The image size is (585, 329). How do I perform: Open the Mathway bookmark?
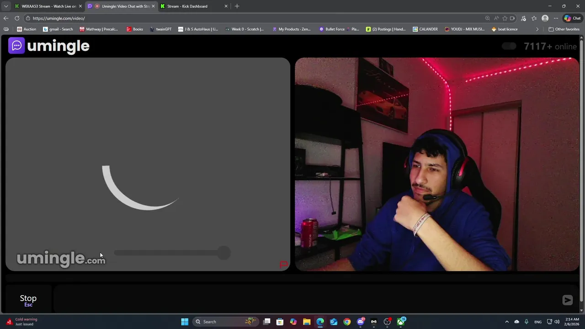coord(99,29)
